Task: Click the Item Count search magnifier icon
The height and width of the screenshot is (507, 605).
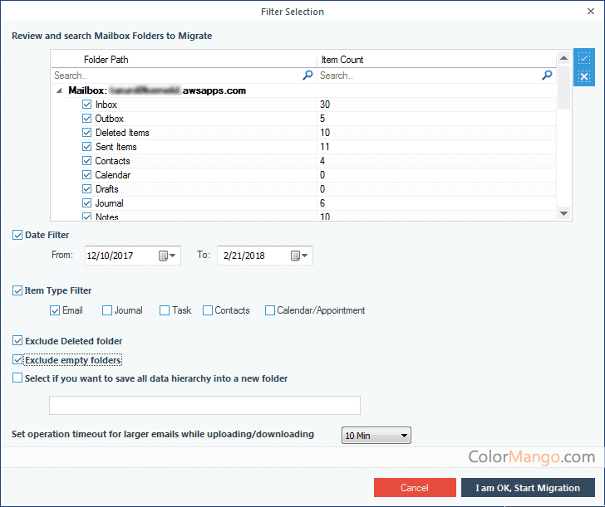Action: tap(547, 75)
